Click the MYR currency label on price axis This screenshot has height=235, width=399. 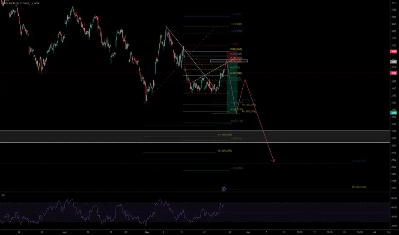pos(393,3)
